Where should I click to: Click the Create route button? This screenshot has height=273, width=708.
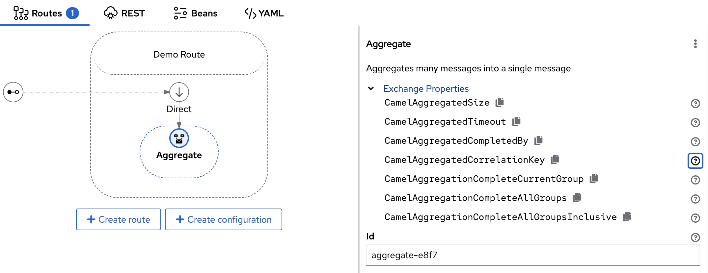pos(119,219)
